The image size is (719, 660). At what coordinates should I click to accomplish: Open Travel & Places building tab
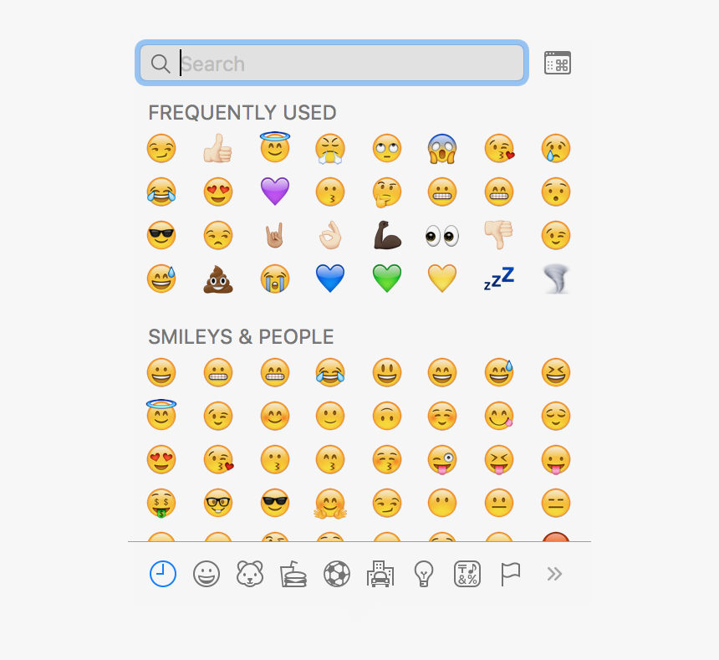pos(380,574)
